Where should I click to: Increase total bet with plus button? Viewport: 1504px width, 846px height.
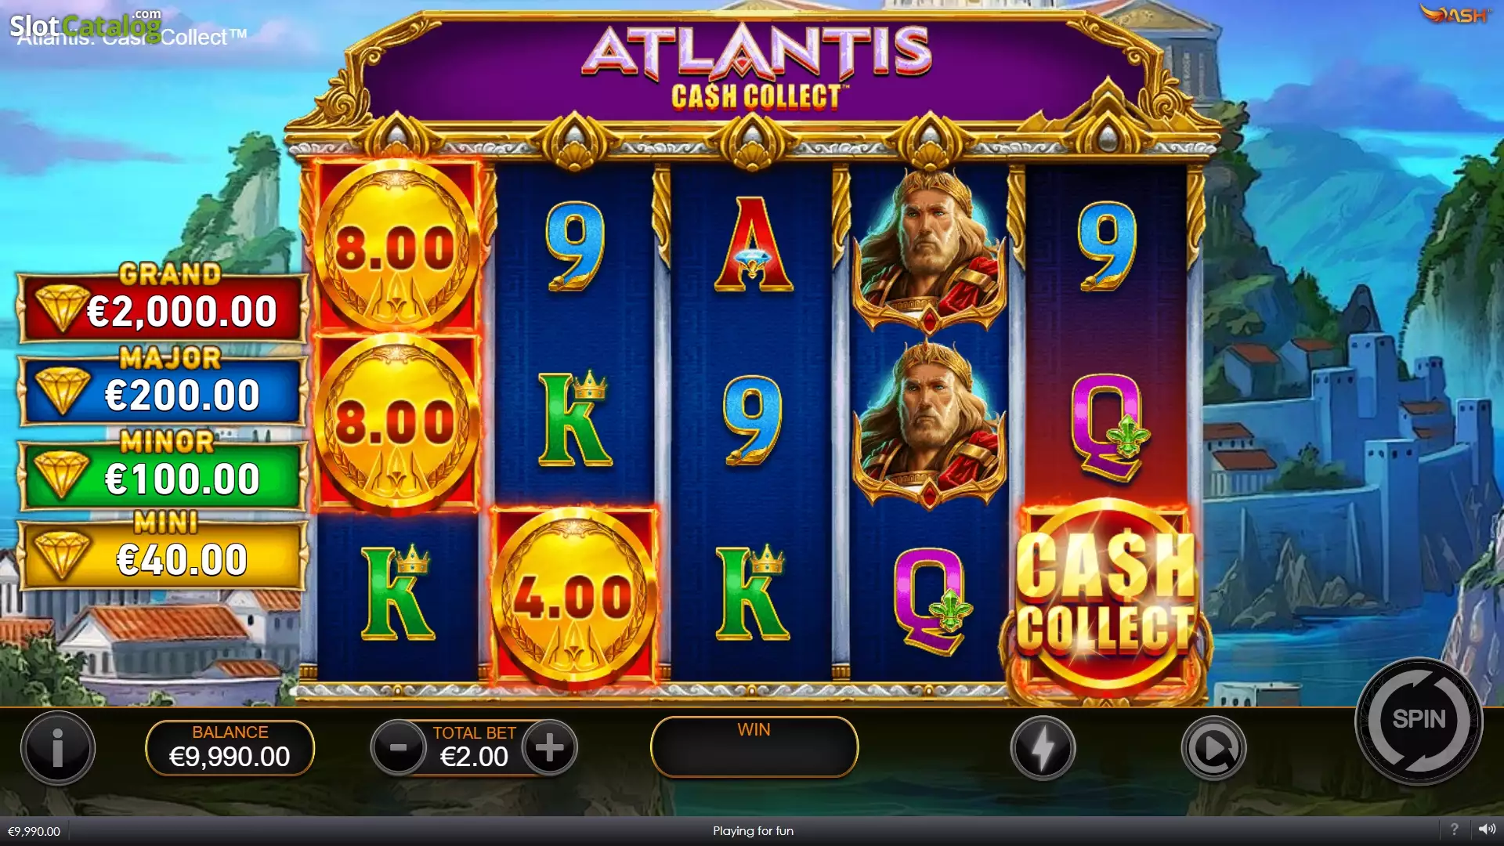point(550,747)
